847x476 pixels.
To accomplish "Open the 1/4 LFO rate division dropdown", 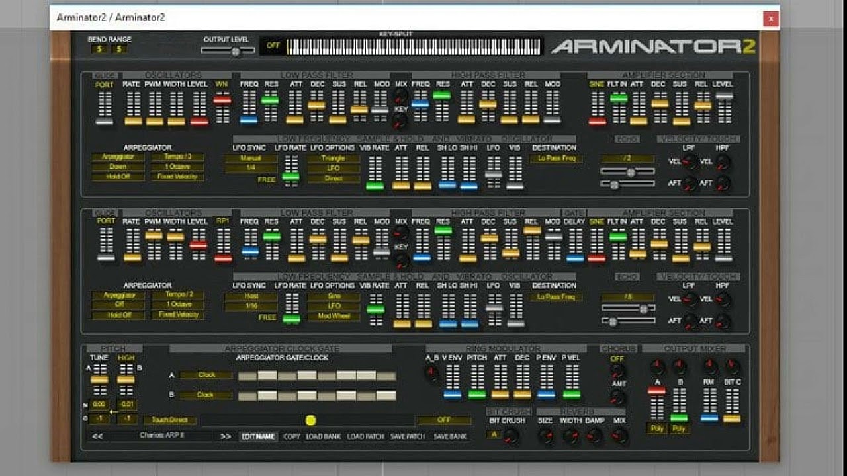I will (x=251, y=169).
